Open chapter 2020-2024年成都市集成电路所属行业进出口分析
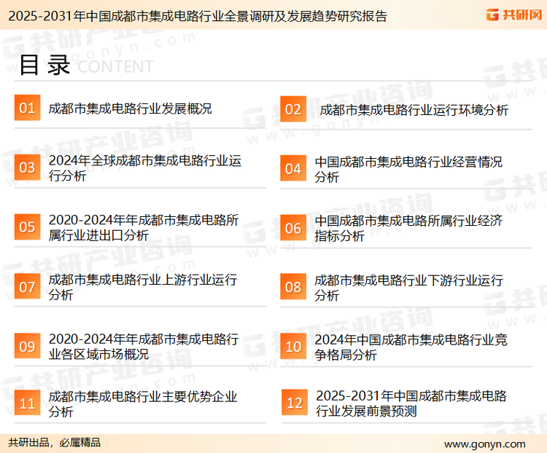 point(144,227)
